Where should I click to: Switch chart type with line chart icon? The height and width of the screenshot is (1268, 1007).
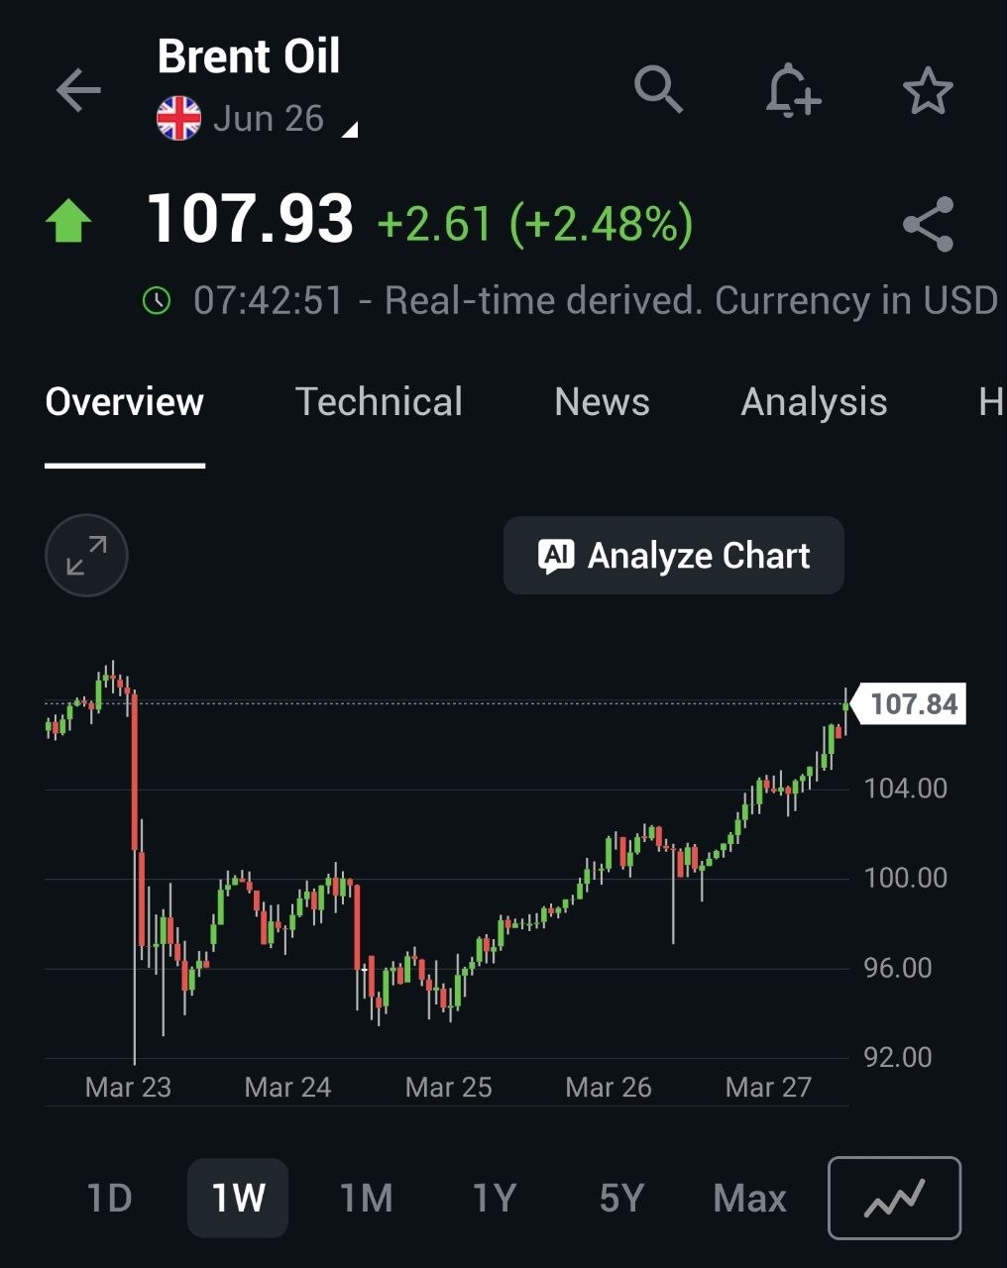894,1198
